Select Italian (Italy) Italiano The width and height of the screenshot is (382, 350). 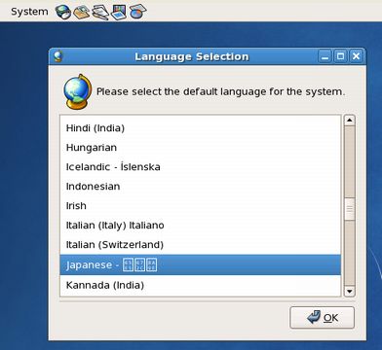coord(201,226)
